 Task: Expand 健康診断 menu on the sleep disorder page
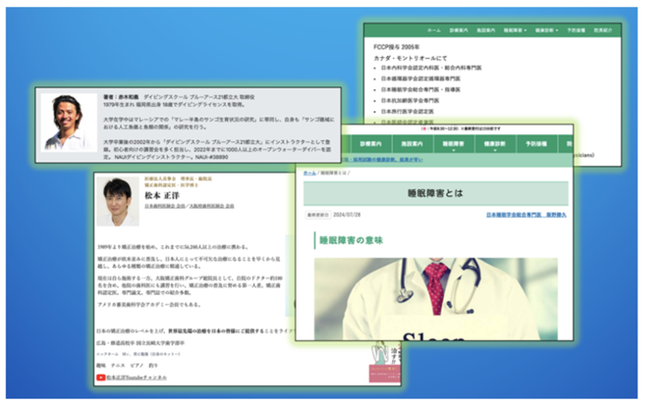[x=494, y=144]
